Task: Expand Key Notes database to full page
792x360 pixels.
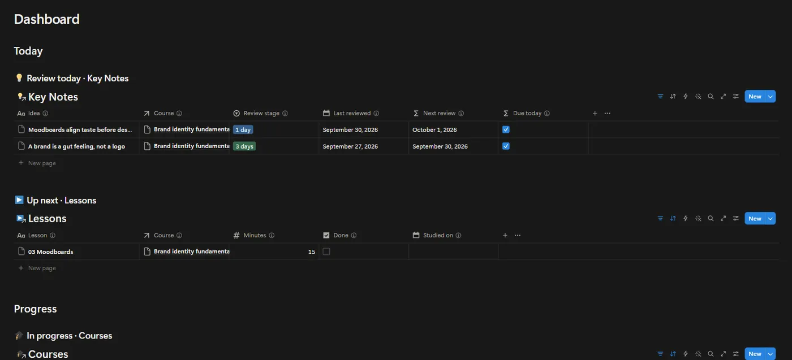Action: [x=723, y=97]
